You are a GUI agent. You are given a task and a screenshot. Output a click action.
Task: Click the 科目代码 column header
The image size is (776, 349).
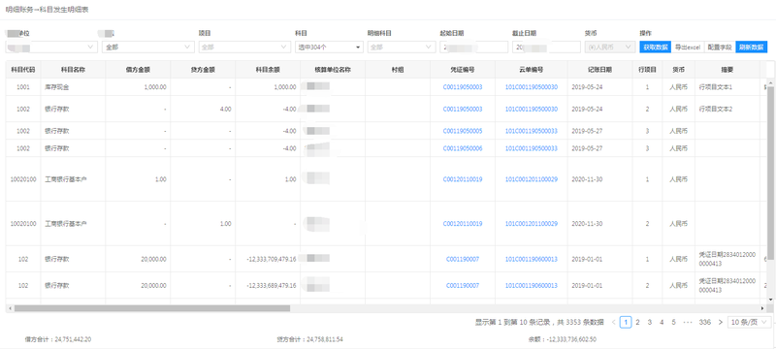coord(23,70)
